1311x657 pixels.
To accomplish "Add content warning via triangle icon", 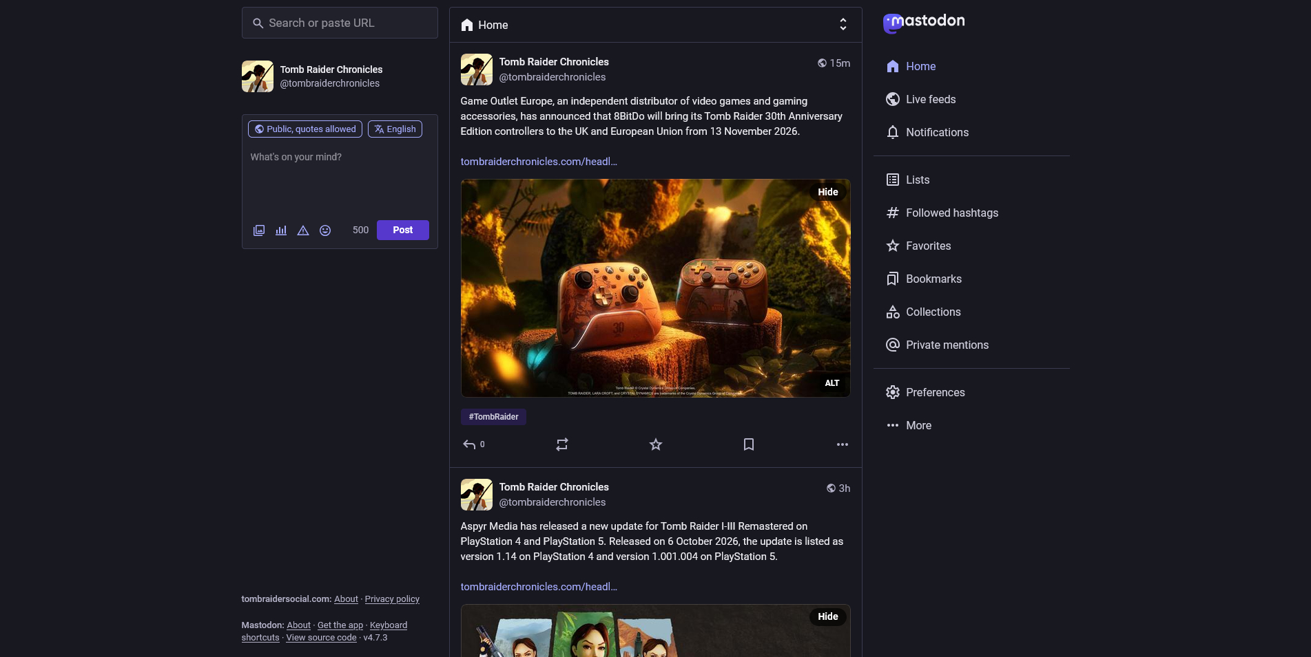I will coord(303,230).
